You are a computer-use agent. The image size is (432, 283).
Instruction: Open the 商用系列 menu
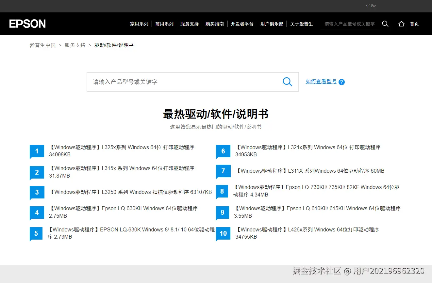pyautogui.click(x=164, y=24)
